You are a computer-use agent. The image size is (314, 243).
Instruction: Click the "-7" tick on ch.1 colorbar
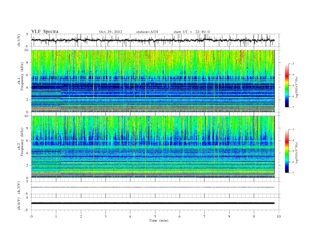(x=293, y=107)
